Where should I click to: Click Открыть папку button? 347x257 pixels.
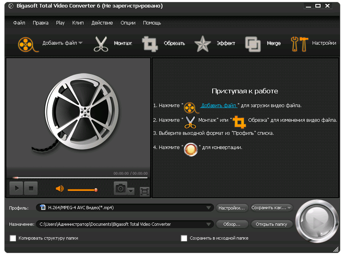pos(272,224)
